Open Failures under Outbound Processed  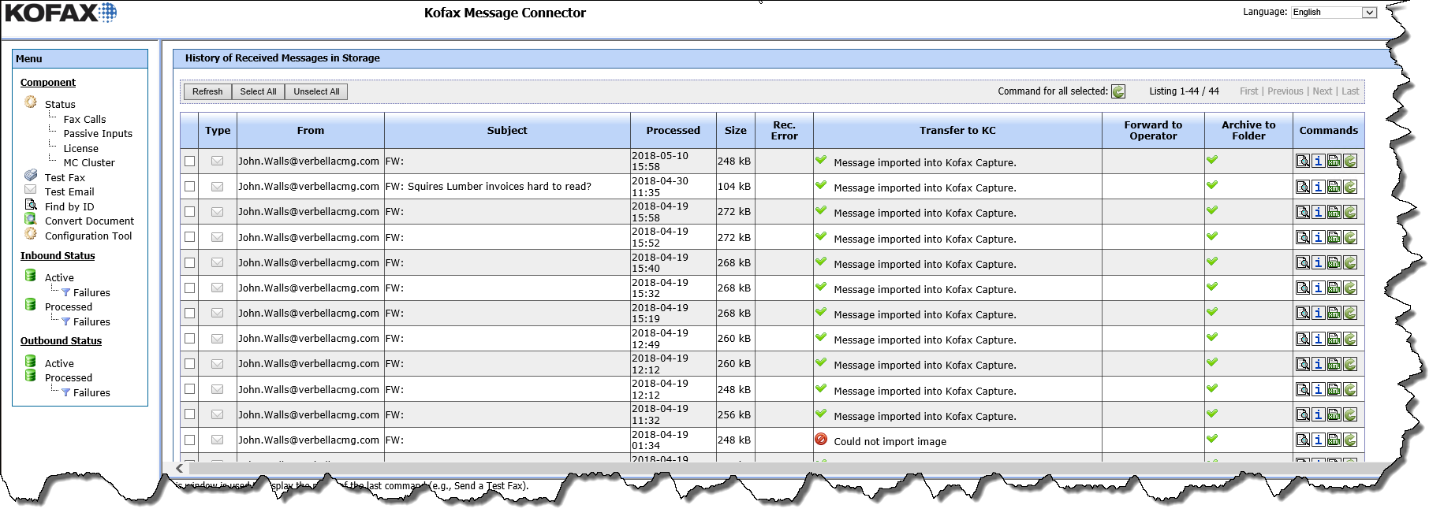pos(91,393)
